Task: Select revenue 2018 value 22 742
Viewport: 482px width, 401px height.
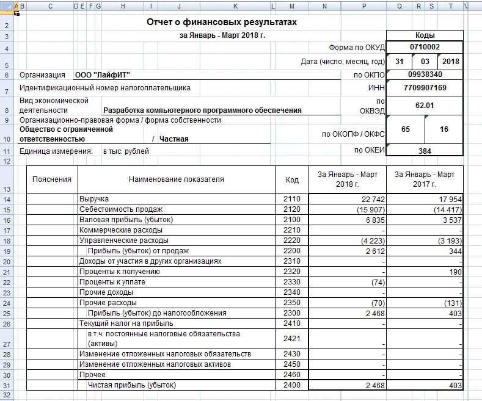Action: (348, 199)
